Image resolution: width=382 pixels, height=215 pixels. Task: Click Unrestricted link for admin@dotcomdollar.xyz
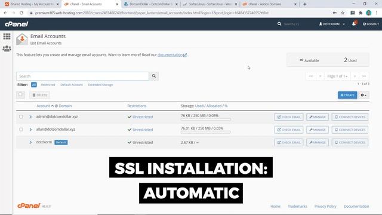pyautogui.click(x=143, y=117)
